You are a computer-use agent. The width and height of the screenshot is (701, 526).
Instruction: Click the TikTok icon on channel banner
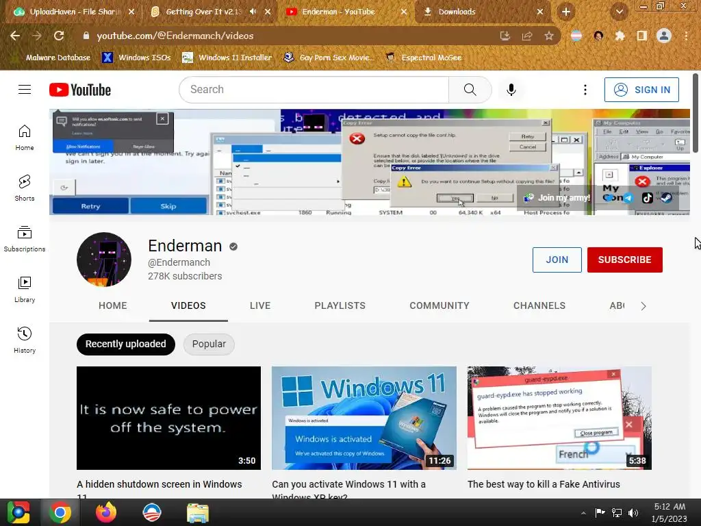[x=647, y=198]
